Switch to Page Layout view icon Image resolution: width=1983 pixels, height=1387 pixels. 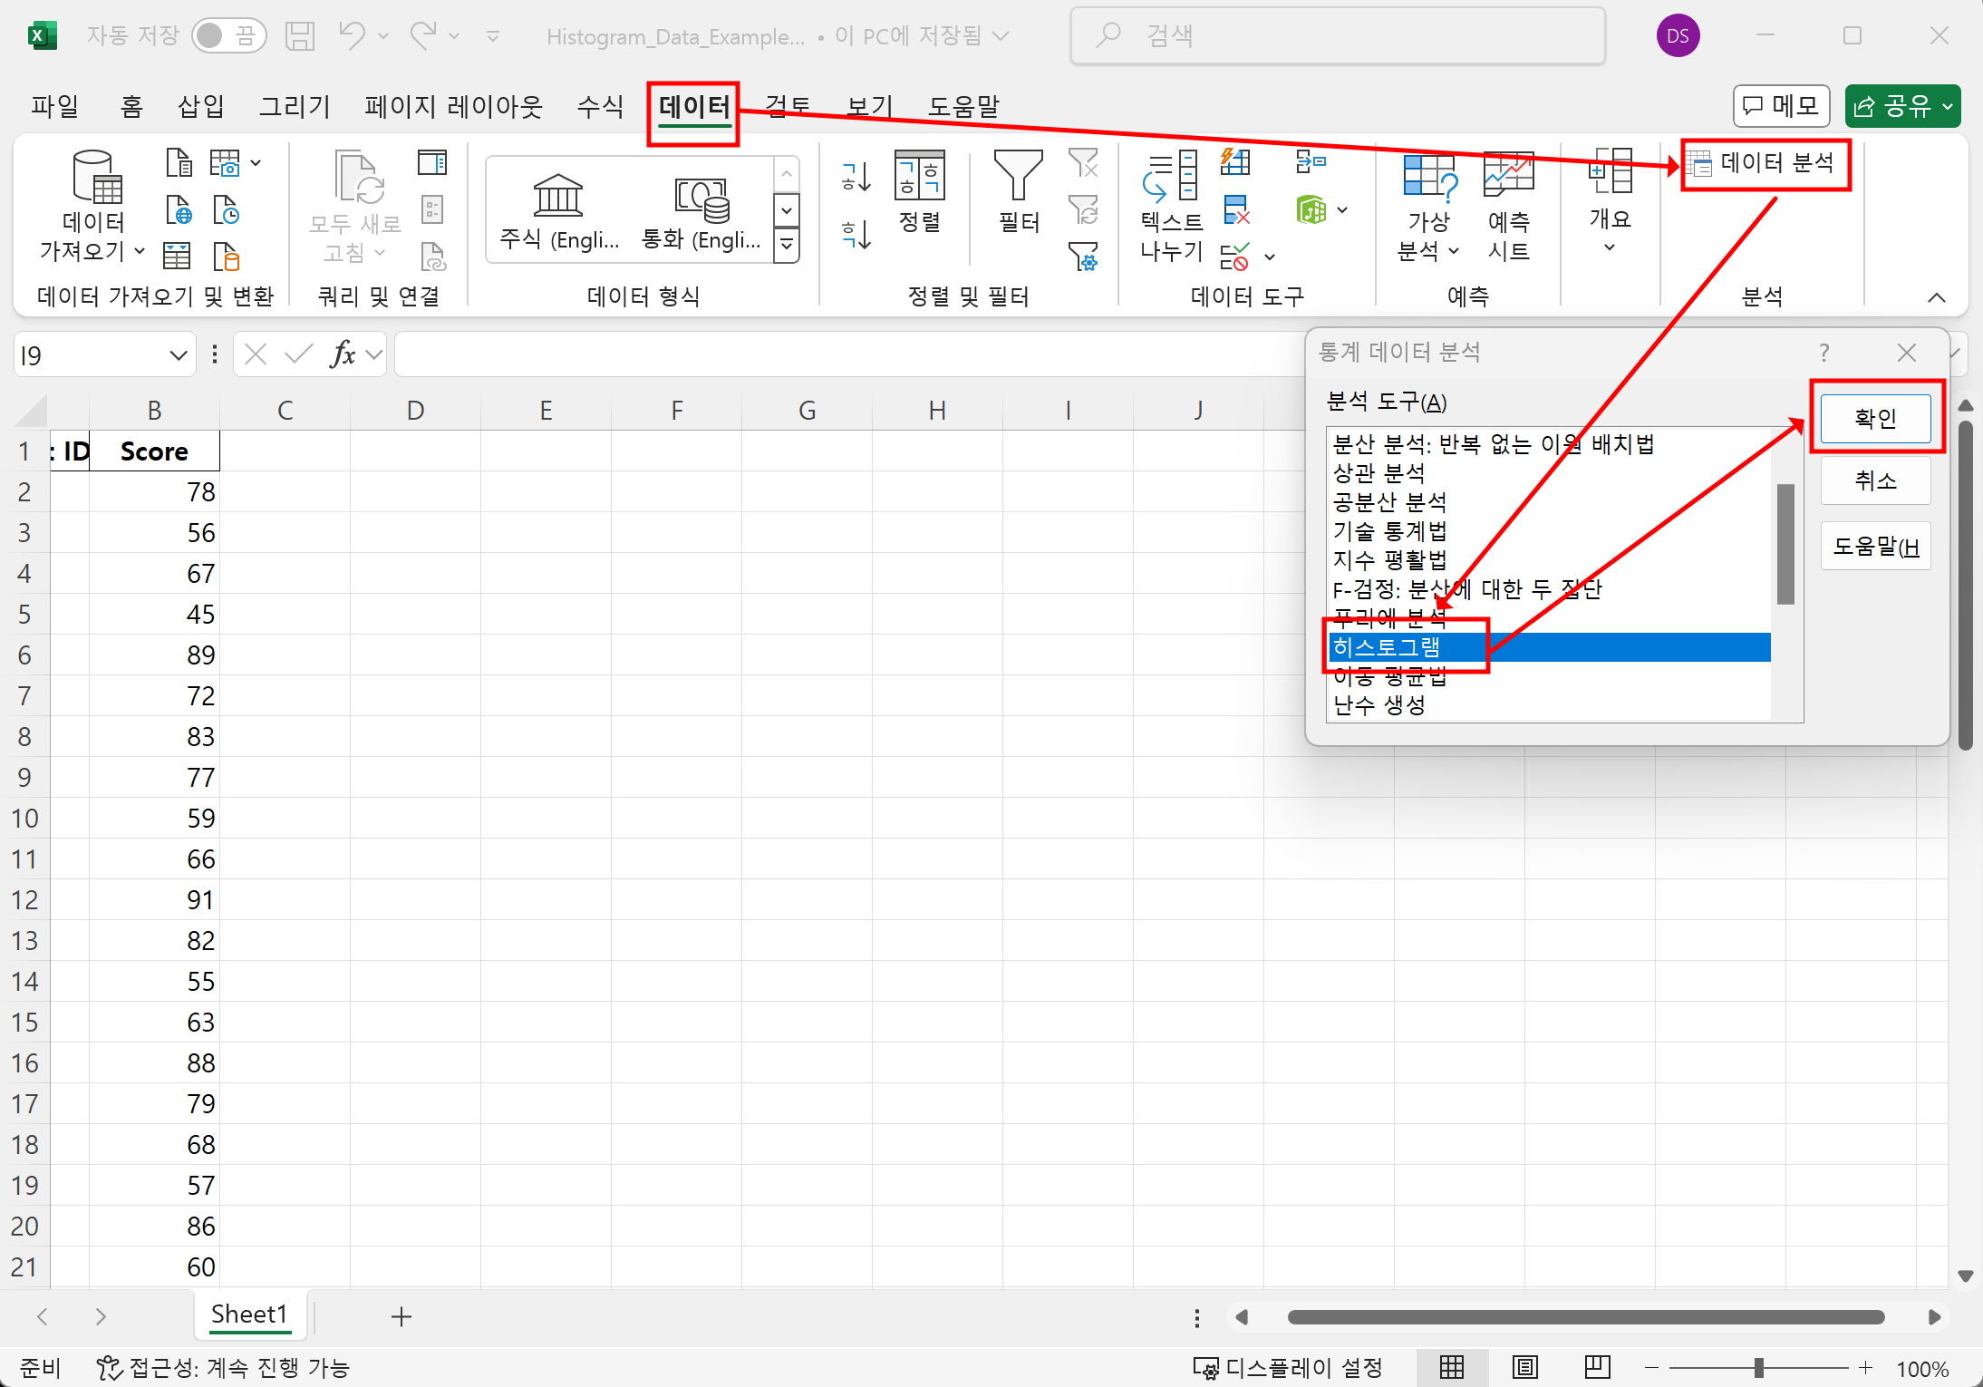[x=1525, y=1367]
